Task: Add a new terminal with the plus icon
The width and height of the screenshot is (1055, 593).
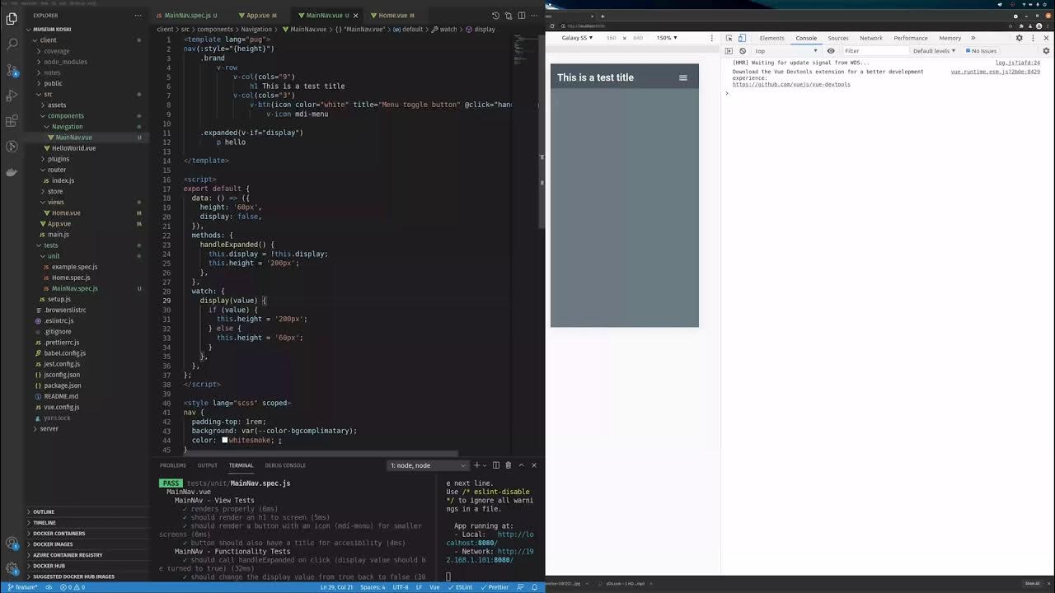Action: click(x=476, y=465)
